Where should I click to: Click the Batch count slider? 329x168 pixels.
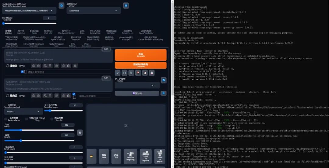pos(44,153)
